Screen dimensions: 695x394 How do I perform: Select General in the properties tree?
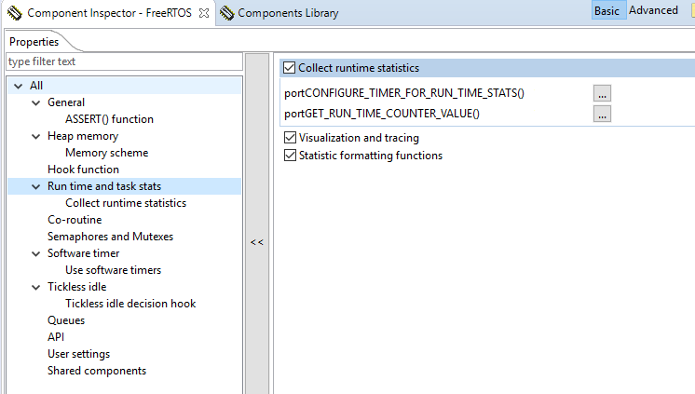point(66,102)
